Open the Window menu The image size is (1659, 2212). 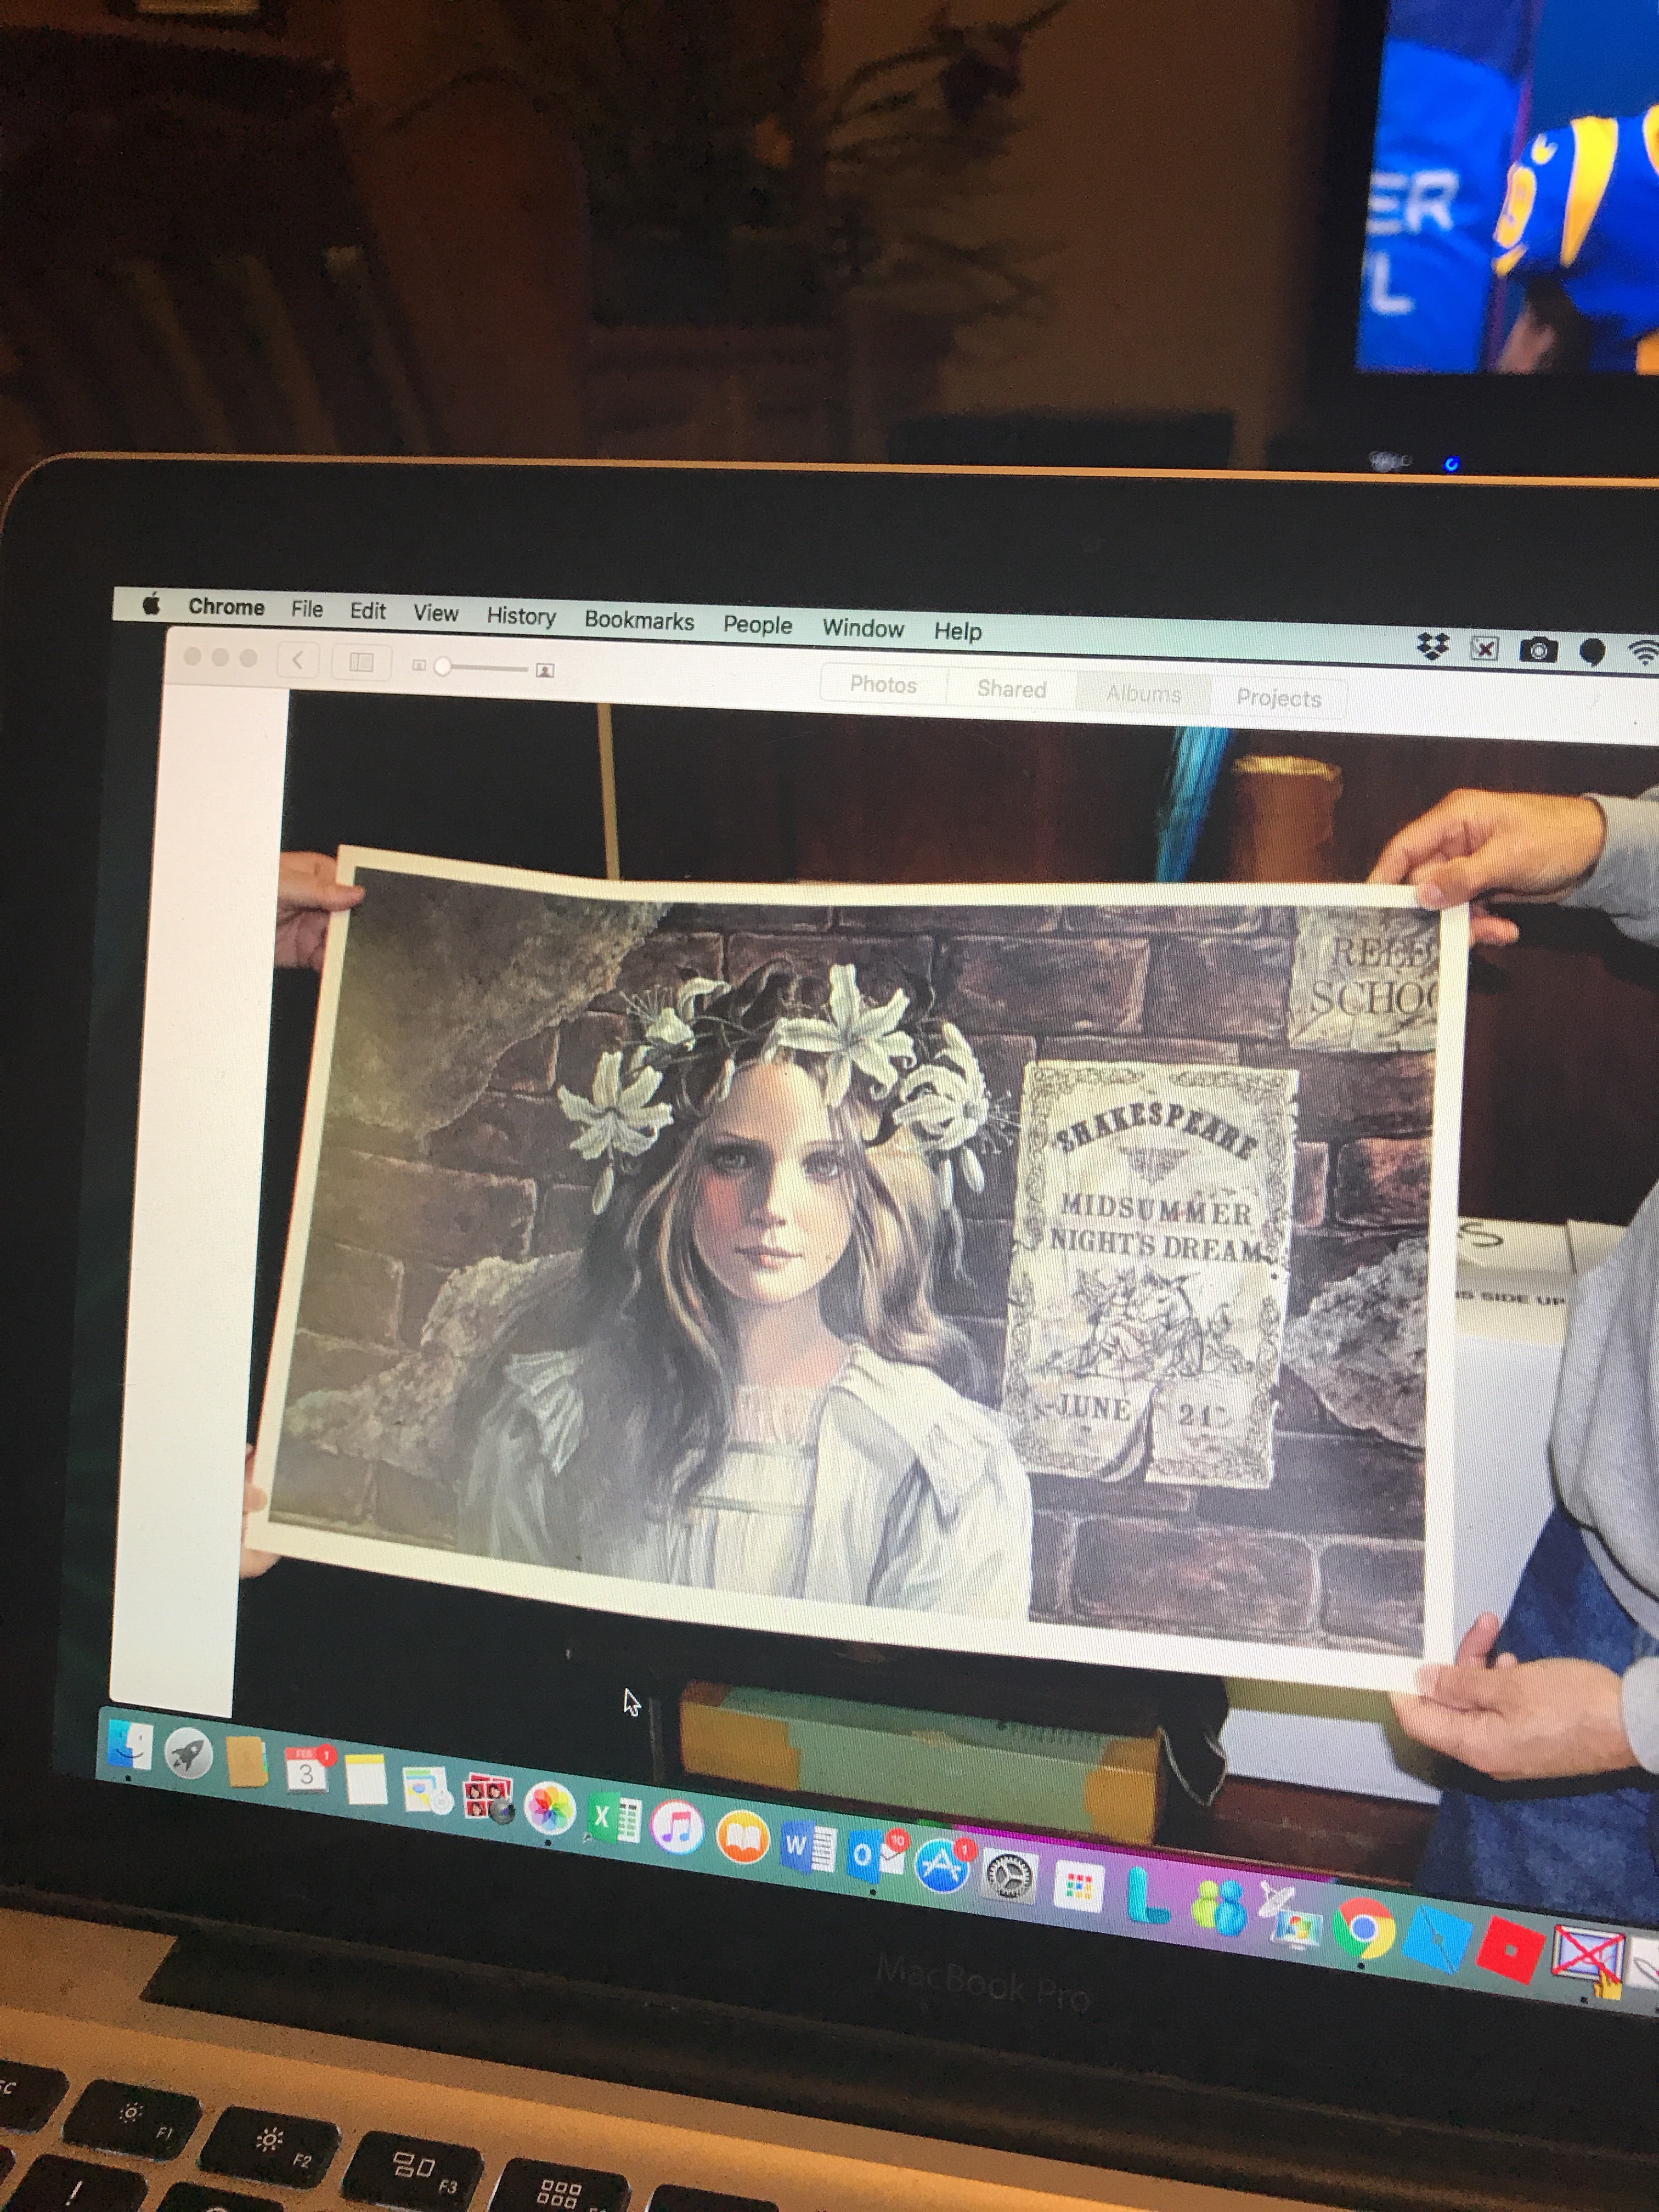pos(863,628)
